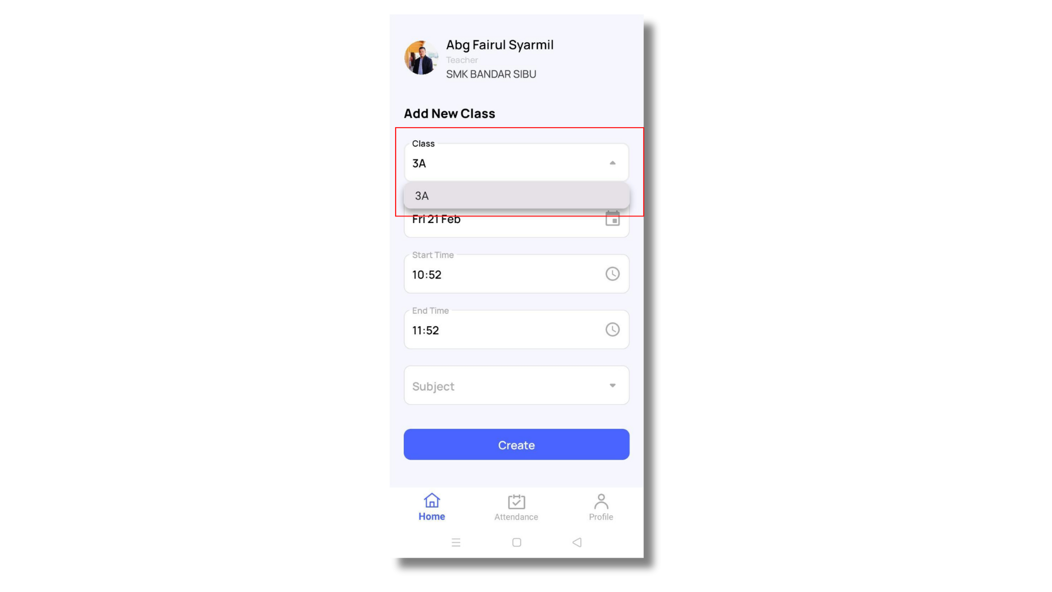
Task: Click the Start Time clock icon
Action: tap(612, 274)
